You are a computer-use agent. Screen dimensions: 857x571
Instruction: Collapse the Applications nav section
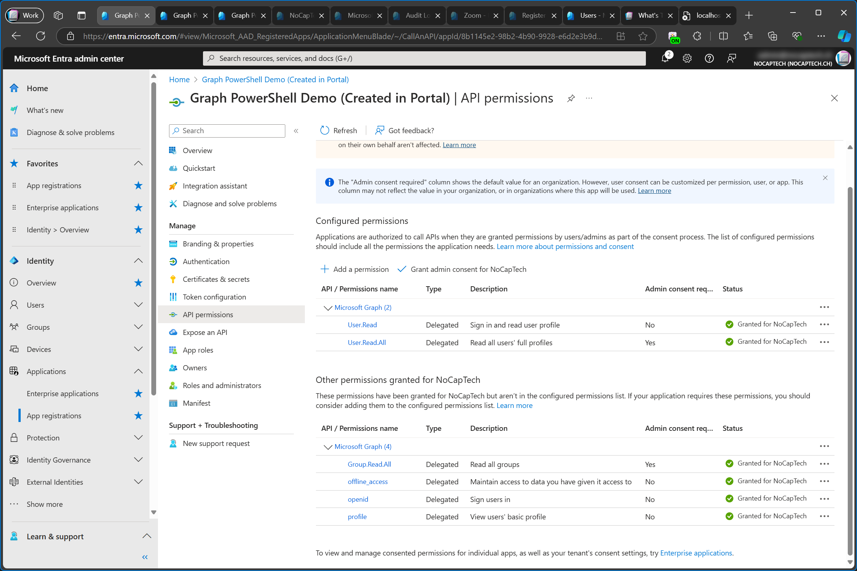[x=138, y=371]
